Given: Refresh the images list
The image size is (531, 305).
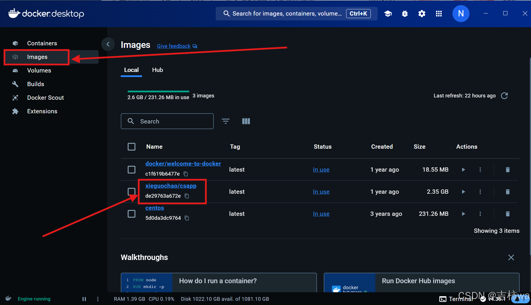Looking at the screenshot, I should 504,95.
